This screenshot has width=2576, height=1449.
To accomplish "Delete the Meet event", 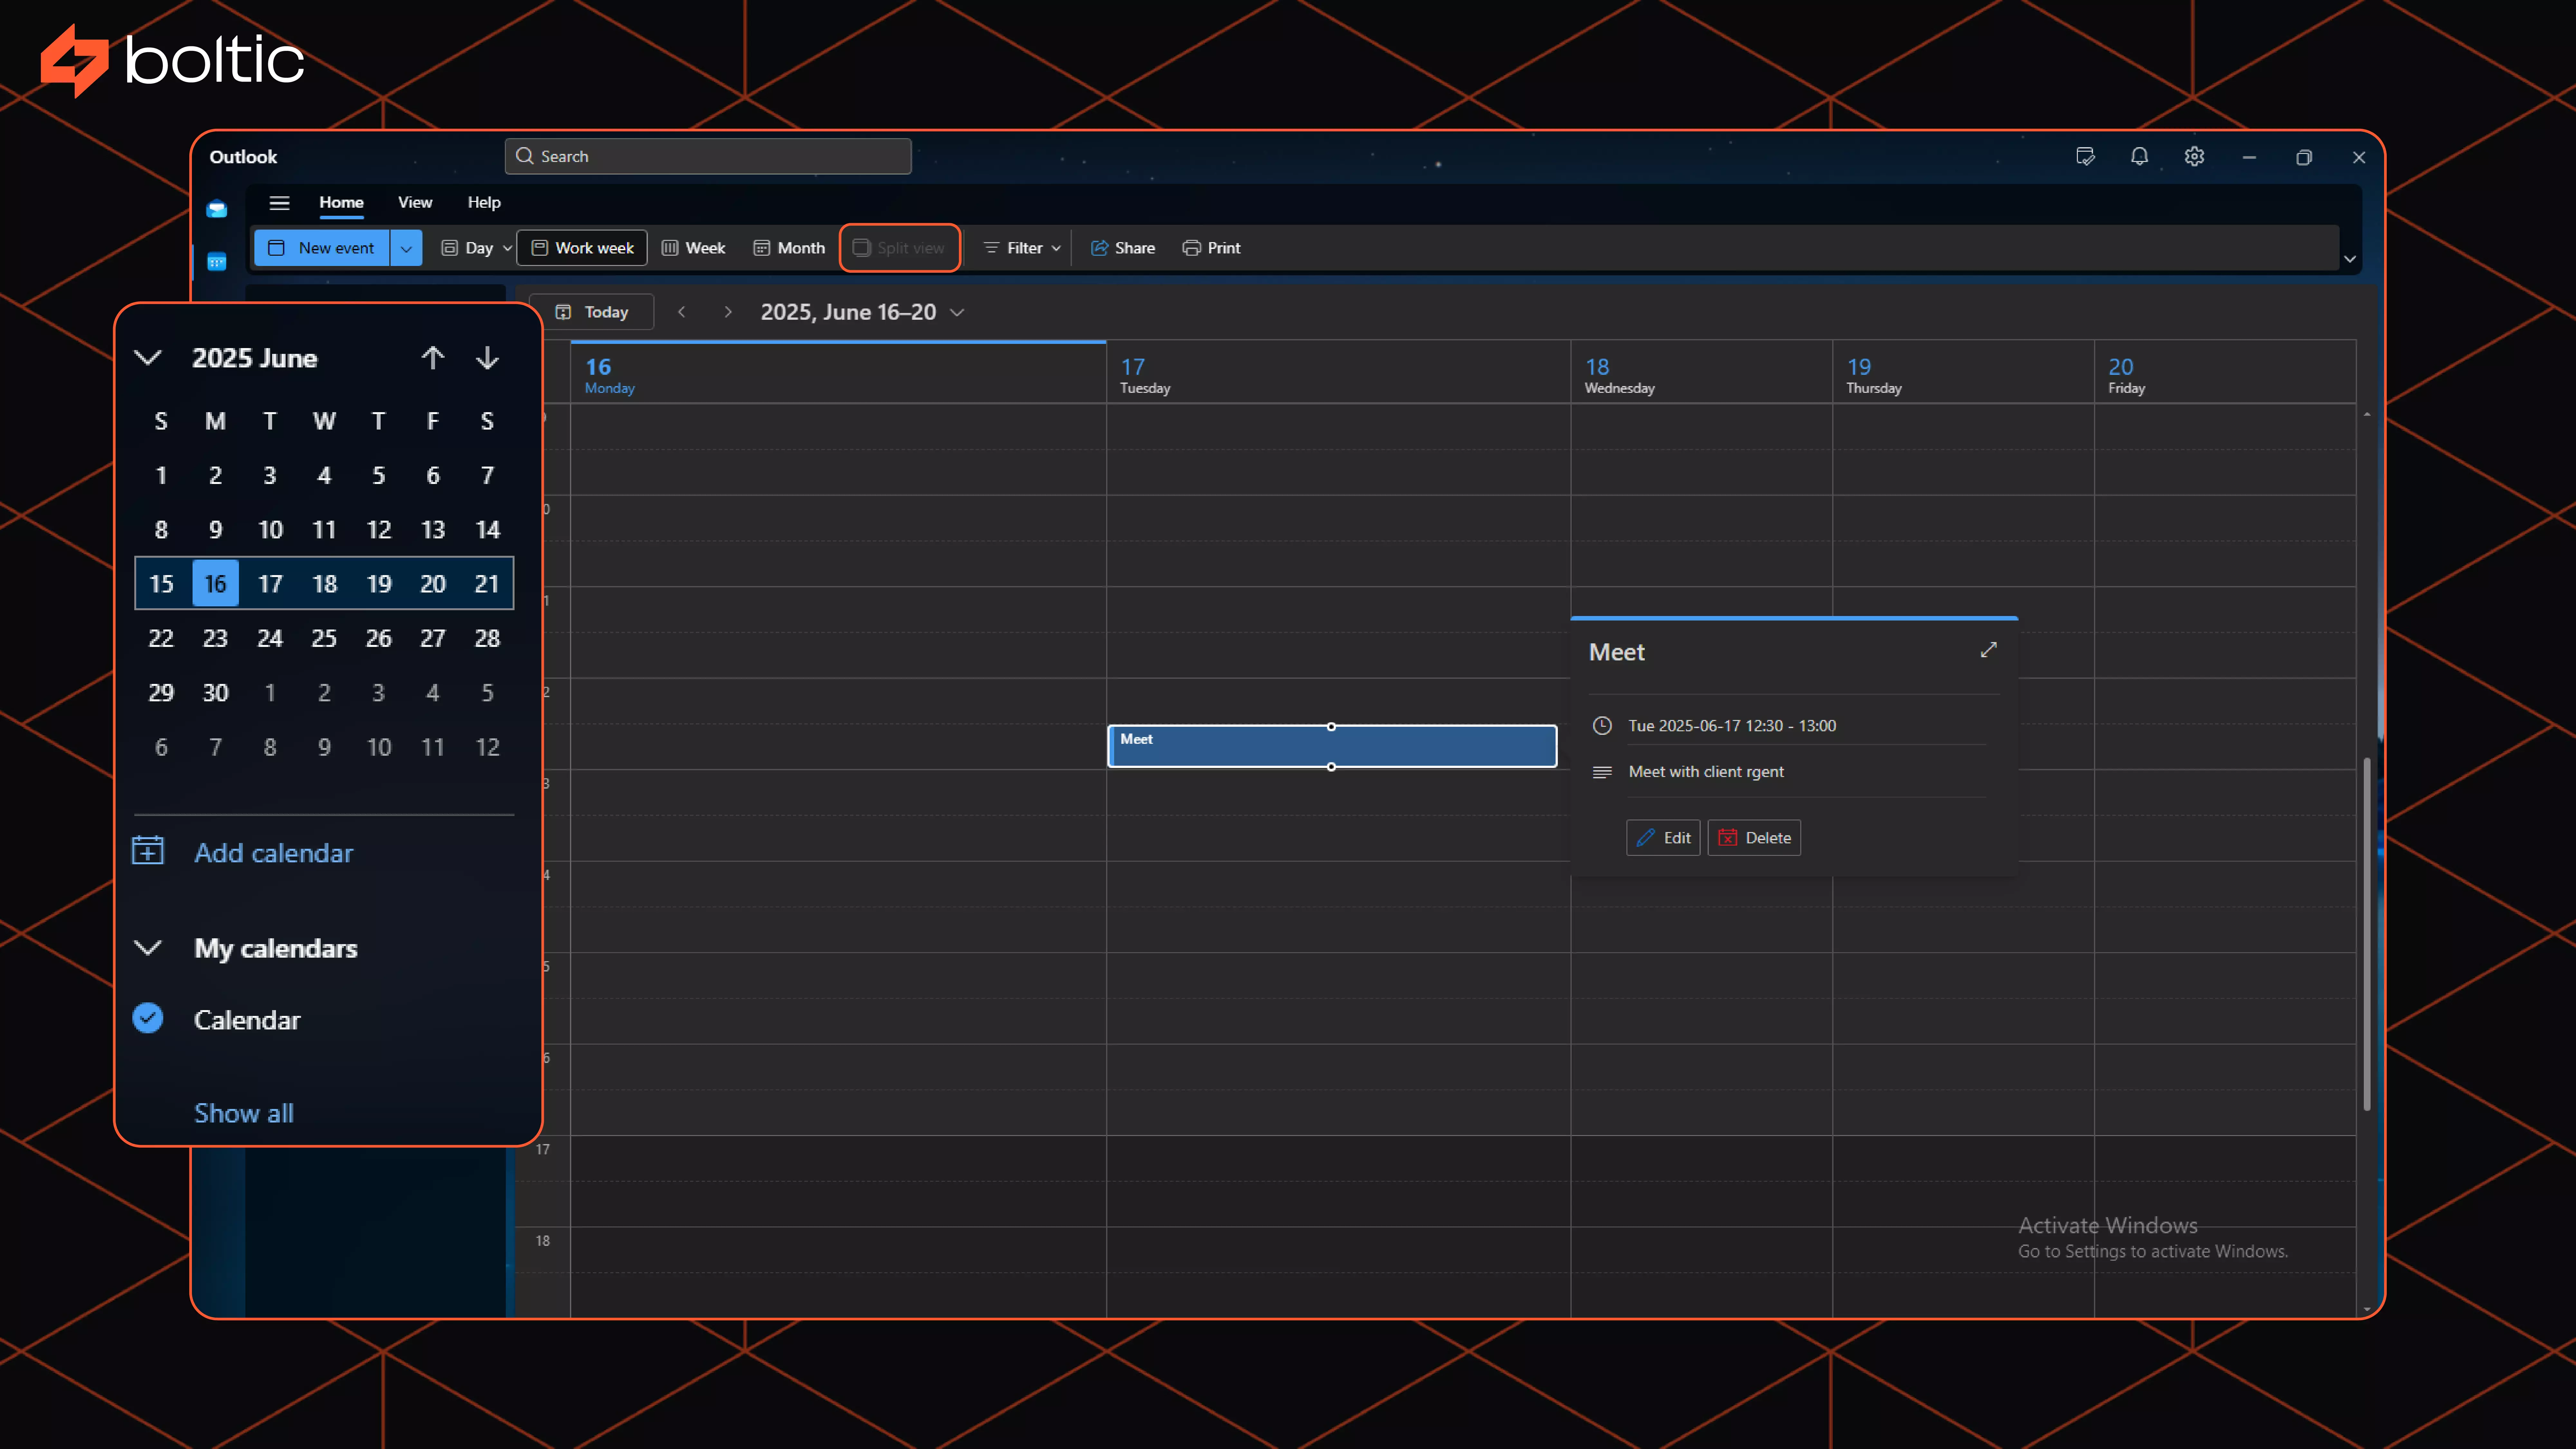I will (x=1754, y=838).
